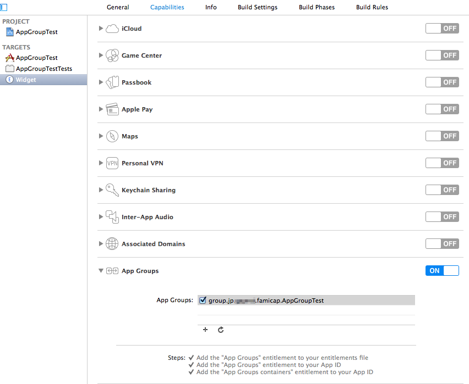Screen dimensions: 469x384
Task: Expand the Associated Domains disclosure triangle
Action: (101, 244)
